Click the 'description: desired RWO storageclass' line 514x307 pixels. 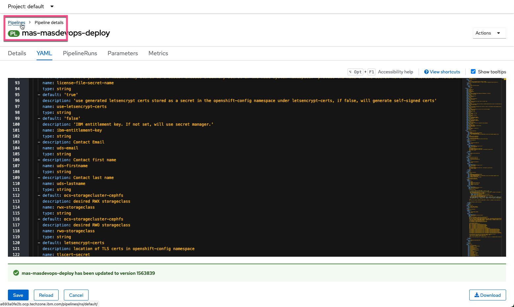click(x=86, y=225)
